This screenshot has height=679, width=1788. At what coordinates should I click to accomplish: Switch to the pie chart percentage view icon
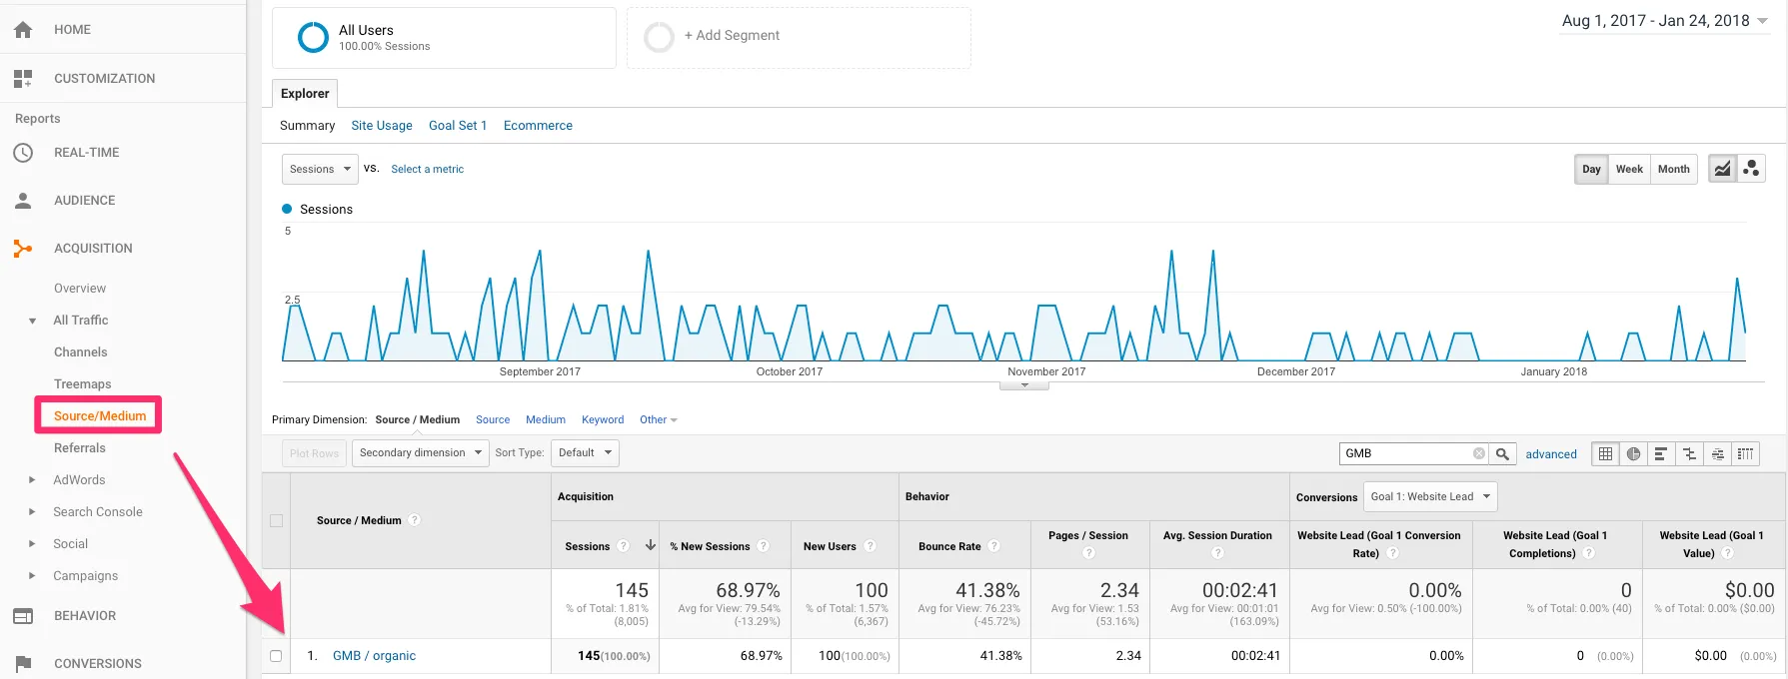(1633, 453)
